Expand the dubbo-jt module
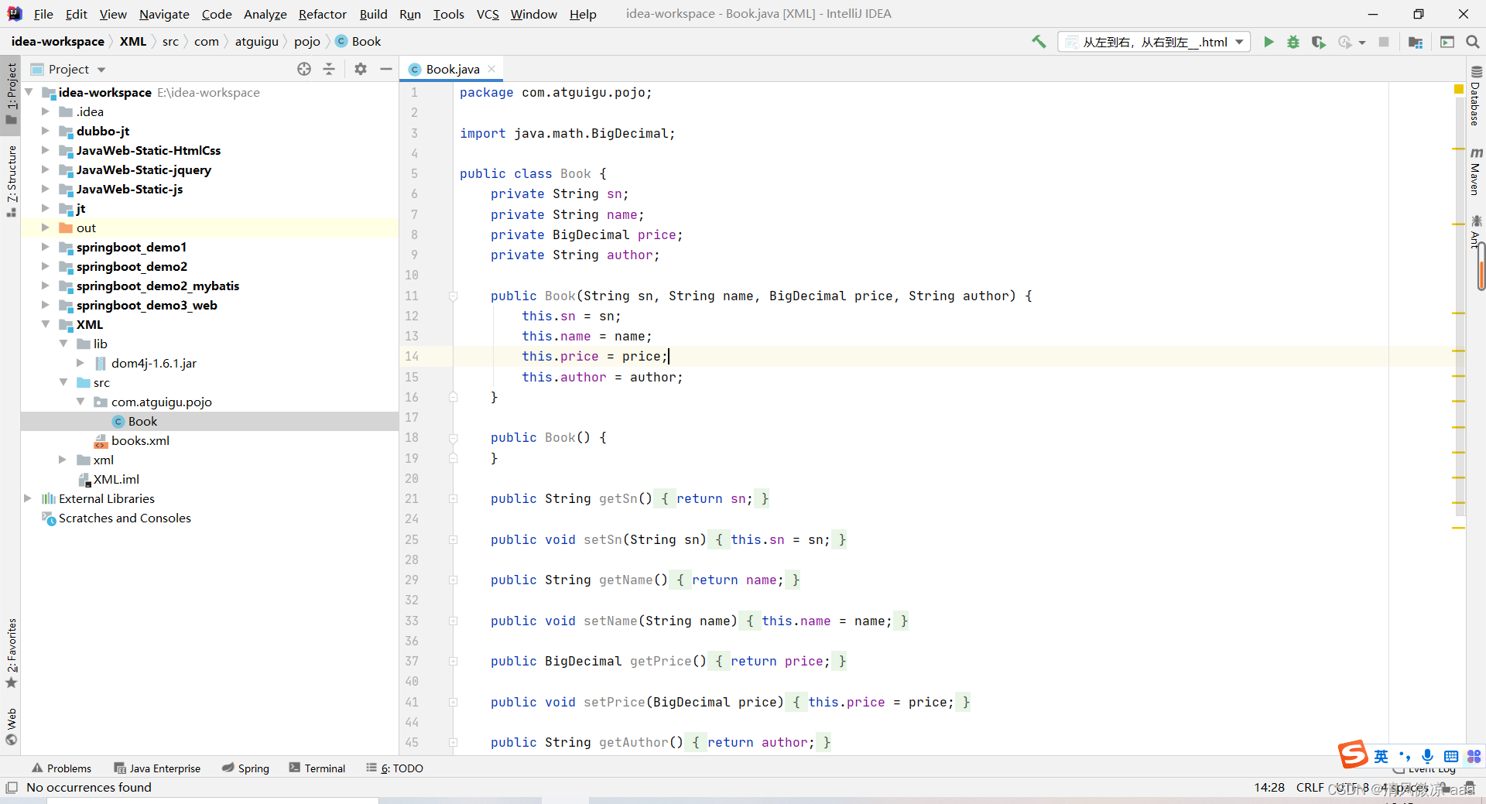This screenshot has height=804, width=1486. click(x=45, y=131)
